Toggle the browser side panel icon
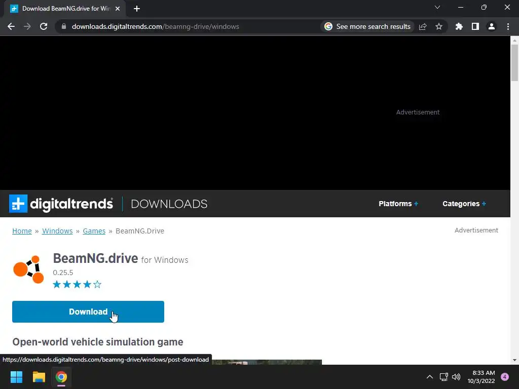This screenshot has width=519, height=389. pos(475,26)
